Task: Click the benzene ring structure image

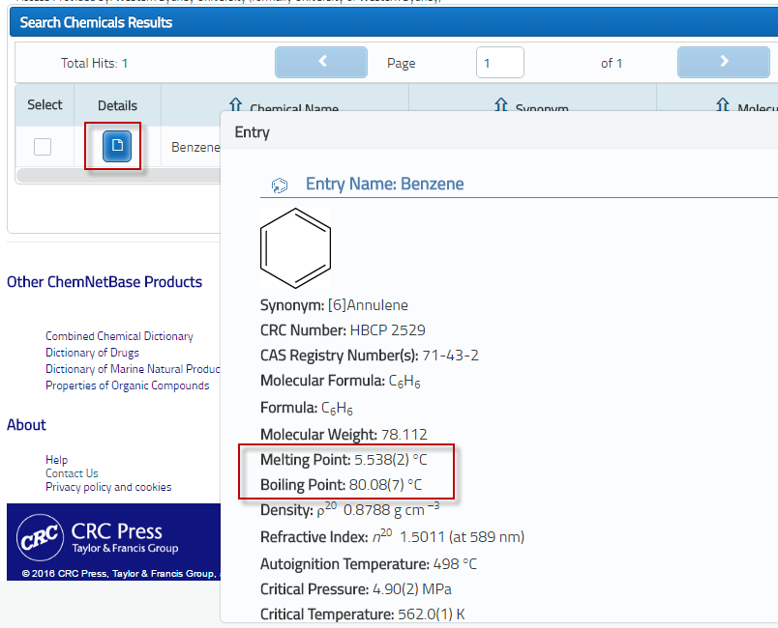Action: 296,248
